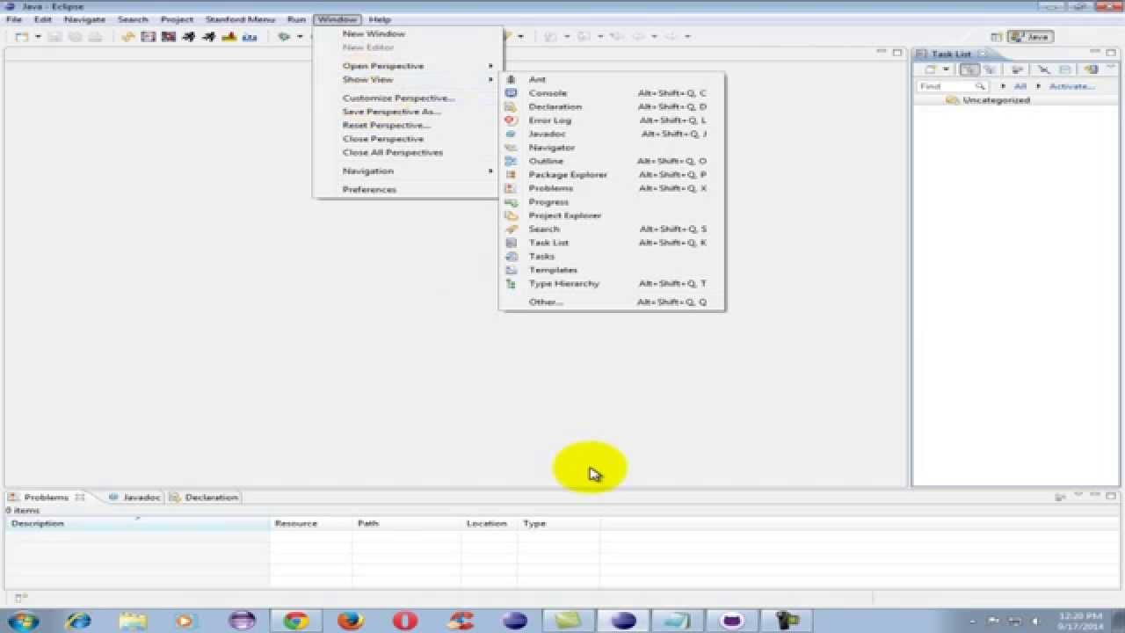Viewport: 1125px width, 633px height.
Task: Expand the Navigation submenu
Action: (409, 171)
